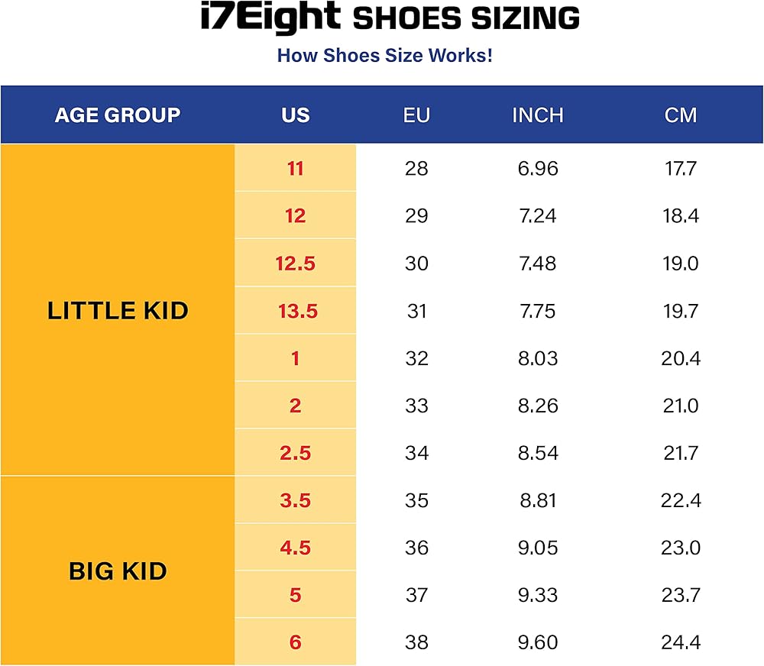Click EU size 28 value
Screen dimensions: 764x666
click(416, 169)
